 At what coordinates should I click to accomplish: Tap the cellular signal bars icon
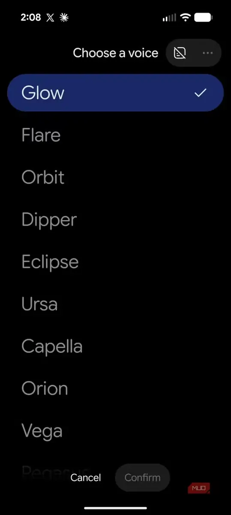(x=169, y=18)
